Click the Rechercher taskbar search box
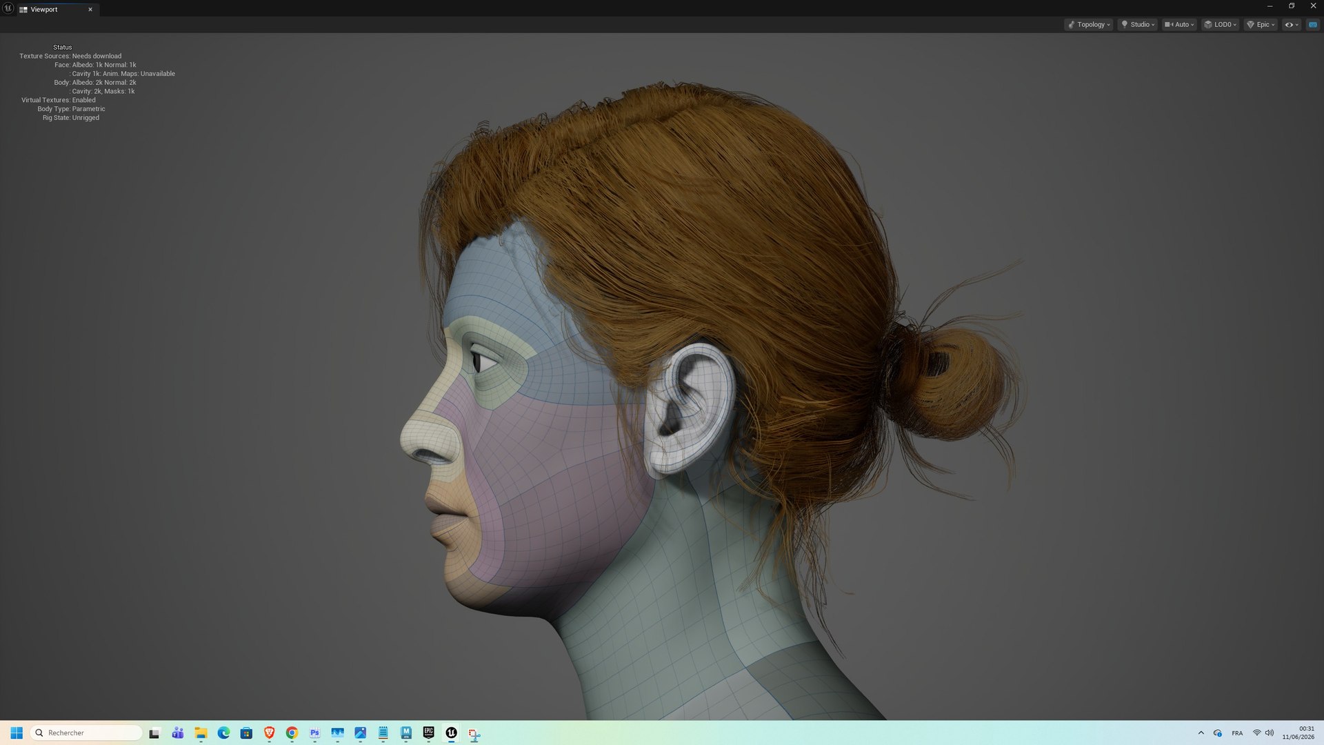1324x745 pixels. [86, 733]
